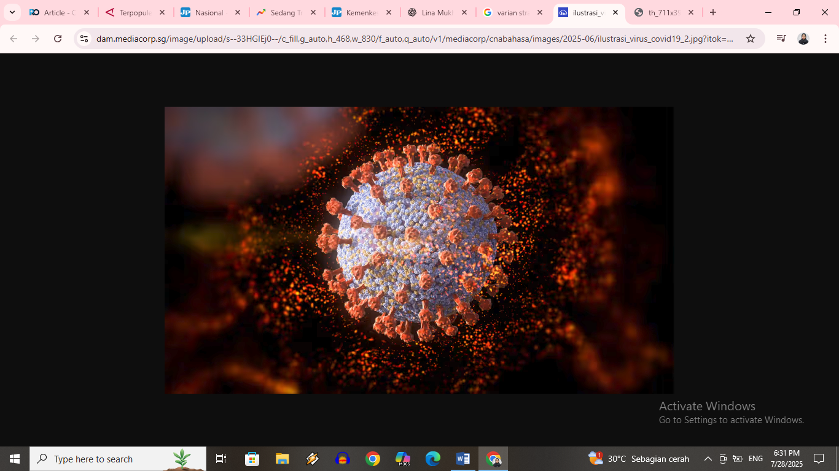Screen dimensions: 839x471
Task: Switch to the "th_711x39" tab
Action: point(663,12)
